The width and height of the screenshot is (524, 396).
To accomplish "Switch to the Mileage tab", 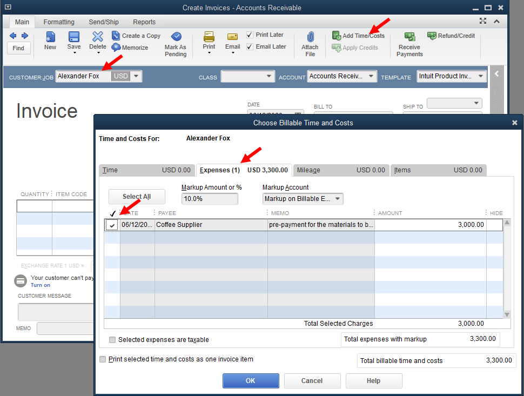I will coord(341,170).
